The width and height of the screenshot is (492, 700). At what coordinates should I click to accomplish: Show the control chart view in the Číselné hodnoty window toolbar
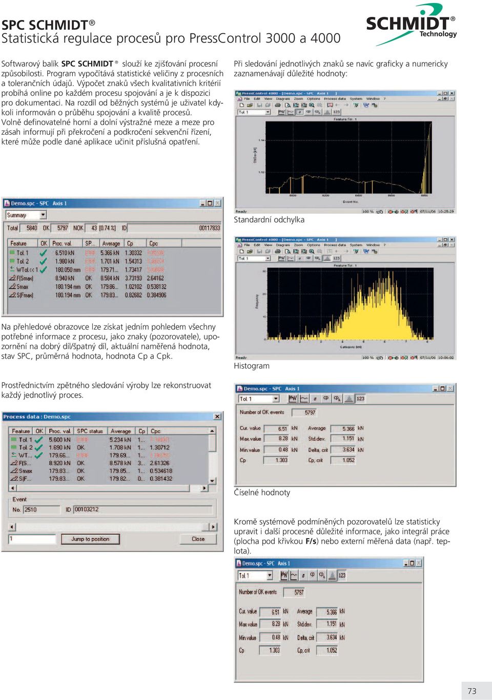click(293, 398)
